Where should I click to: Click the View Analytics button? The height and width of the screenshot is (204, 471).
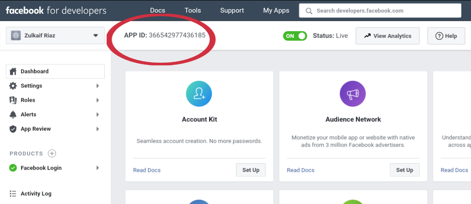pos(388,36)
